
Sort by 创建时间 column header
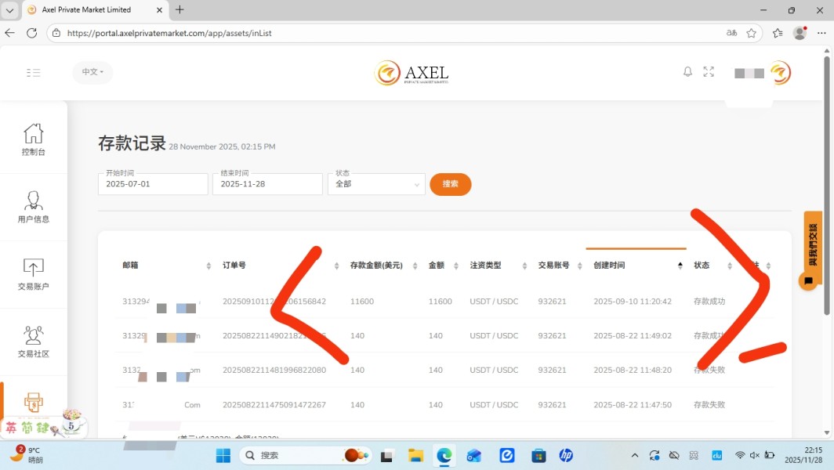tap(635, 266)
